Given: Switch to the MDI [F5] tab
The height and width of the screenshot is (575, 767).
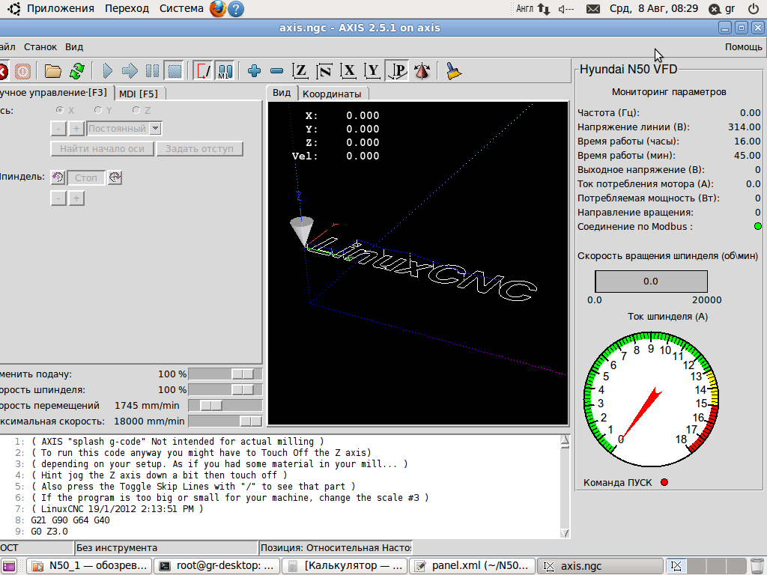Looking at the screenshot, I should (139, 94).
